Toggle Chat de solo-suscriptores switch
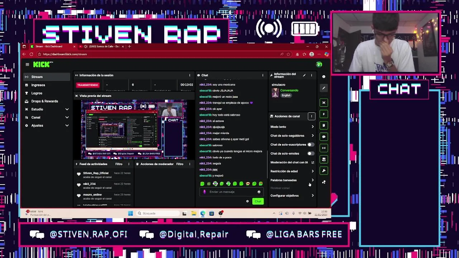 [x=311, y=144]
